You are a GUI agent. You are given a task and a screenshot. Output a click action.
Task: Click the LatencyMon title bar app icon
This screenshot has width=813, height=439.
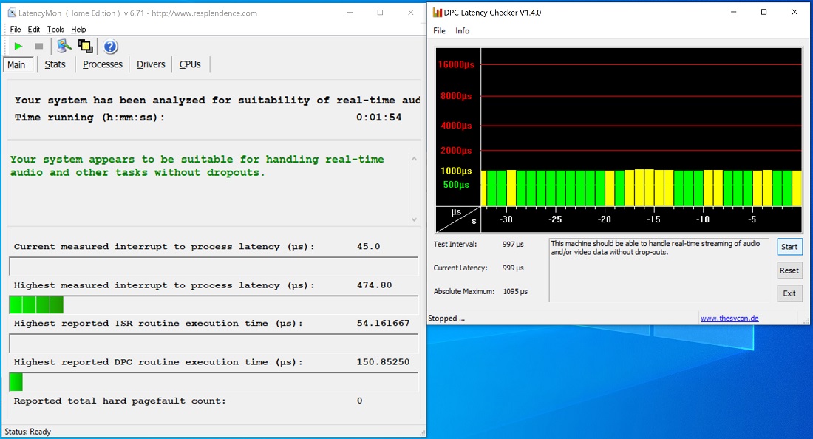[13, 13]
